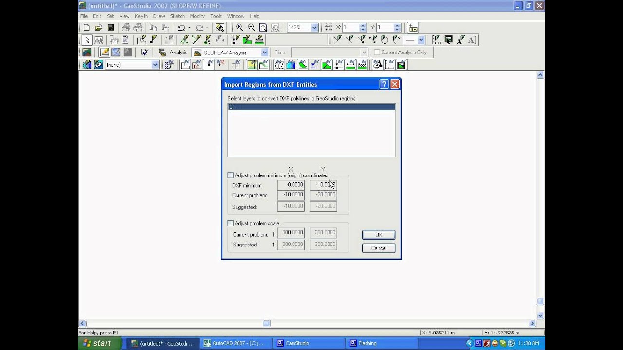Image resolution: width=623 pixels, height=350 pixels.
Task: Toggle Adjust problem scale checkbox
Action: pyautogui.click(x=231, y=223)
